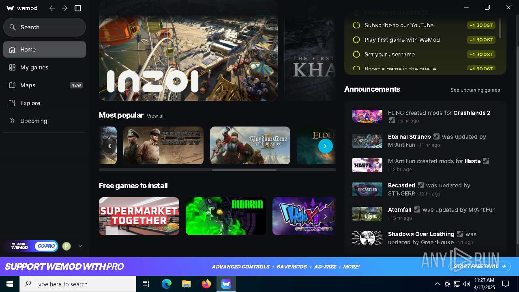Click the Explore icon
519x292 pixels.
click(x=12, y=103)
